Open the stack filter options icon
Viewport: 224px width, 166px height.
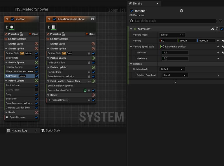click(x=220, y=21)
